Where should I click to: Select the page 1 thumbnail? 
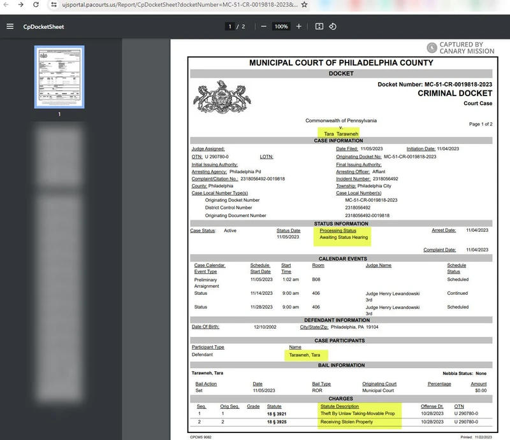click(59, 77)
